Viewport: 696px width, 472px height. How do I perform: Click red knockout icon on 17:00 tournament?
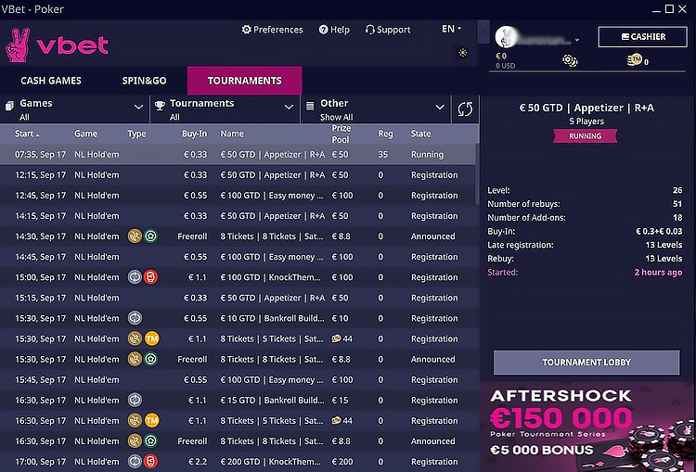pos(150,462)
